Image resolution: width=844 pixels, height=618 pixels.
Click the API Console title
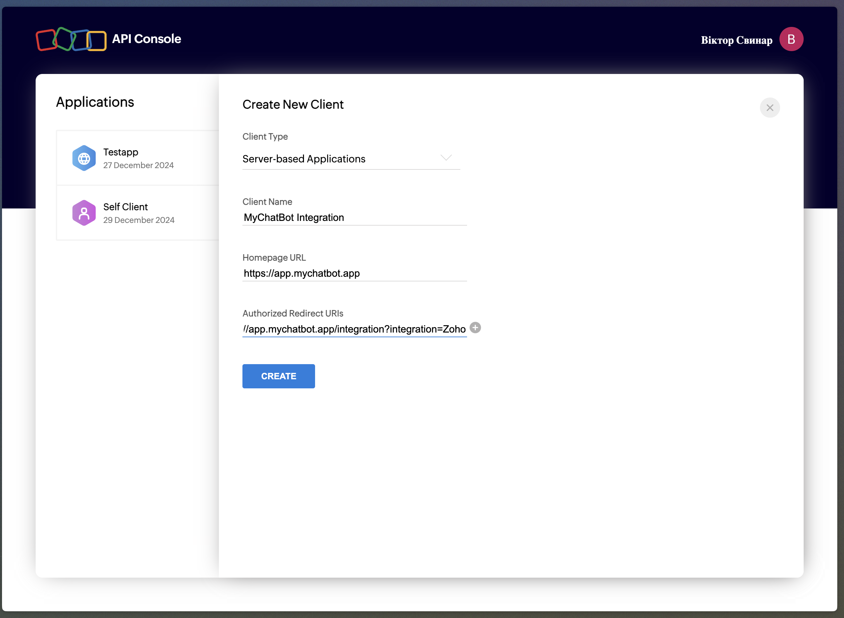[146, 39]
